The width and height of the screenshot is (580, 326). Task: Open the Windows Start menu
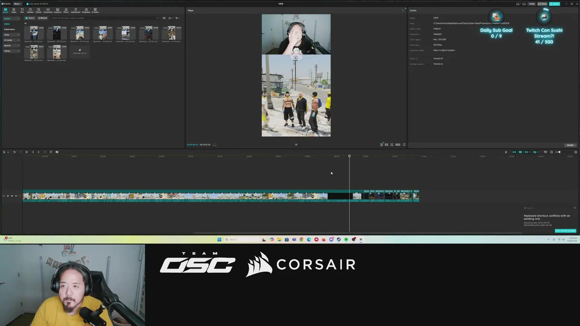pos(219,240)
